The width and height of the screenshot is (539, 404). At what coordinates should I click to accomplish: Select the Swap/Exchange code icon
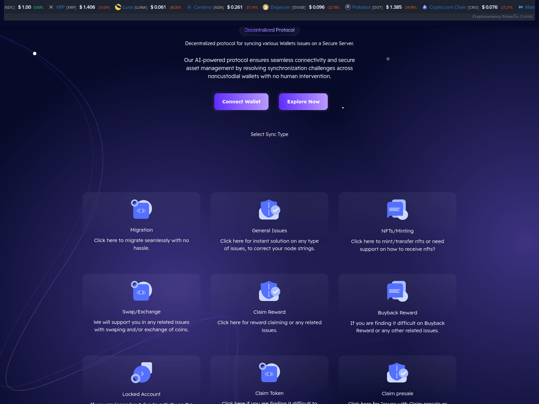click(141, 292)
